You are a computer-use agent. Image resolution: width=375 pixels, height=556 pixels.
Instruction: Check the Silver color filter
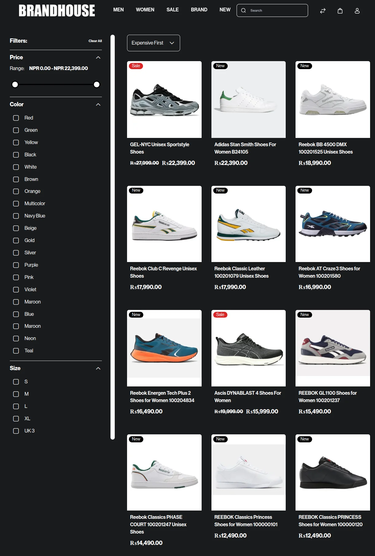[x=16, y=253]
